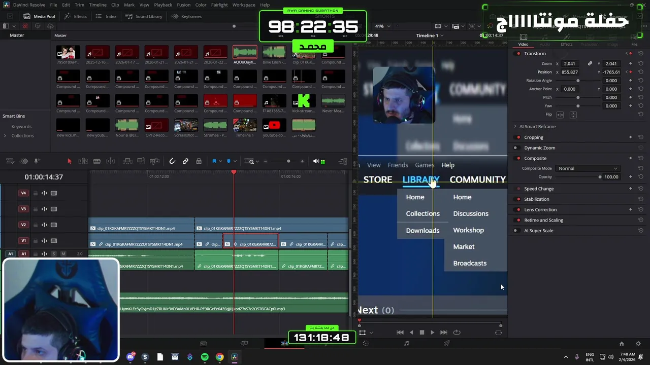Activate the Trim Edit Mode tool

[83, 161]
